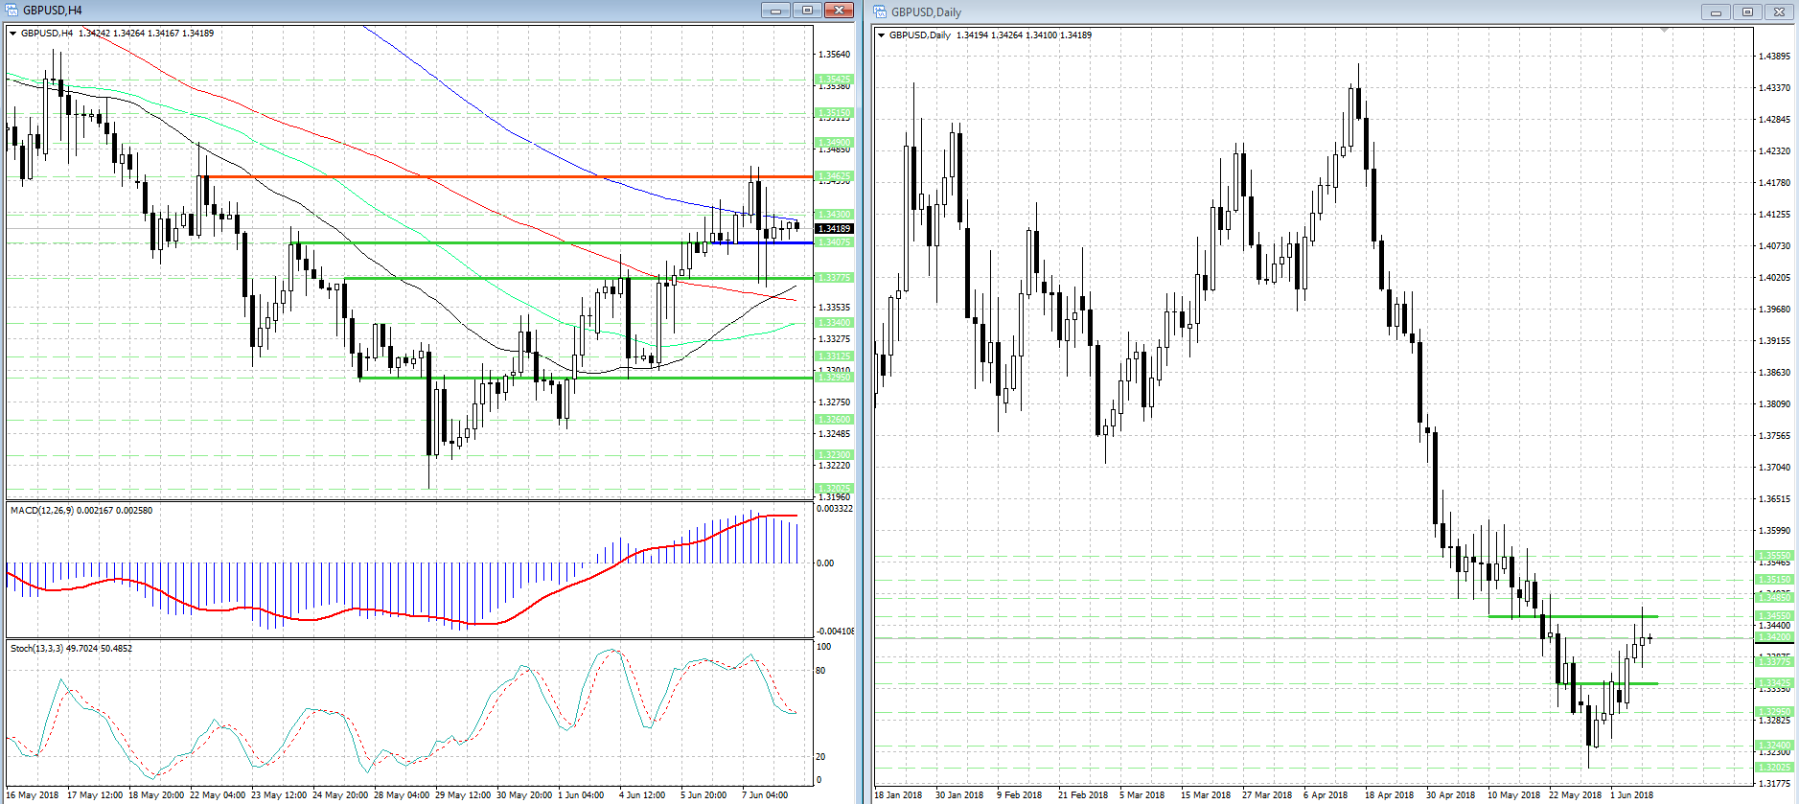1799x804 pixels.
Task: Click the Stoch(13,3,3) indicator label
Action: click(x=71, y=648)
